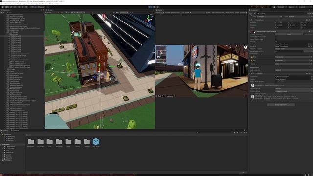
Task: Select the Scale tool in the toolbar
Action: pyautogui.click(x=15, y=7)
